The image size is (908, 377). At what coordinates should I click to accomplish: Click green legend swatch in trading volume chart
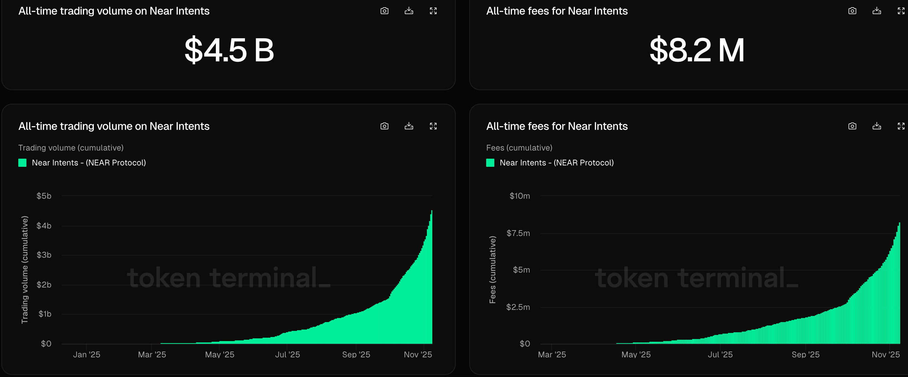[22, 163]
